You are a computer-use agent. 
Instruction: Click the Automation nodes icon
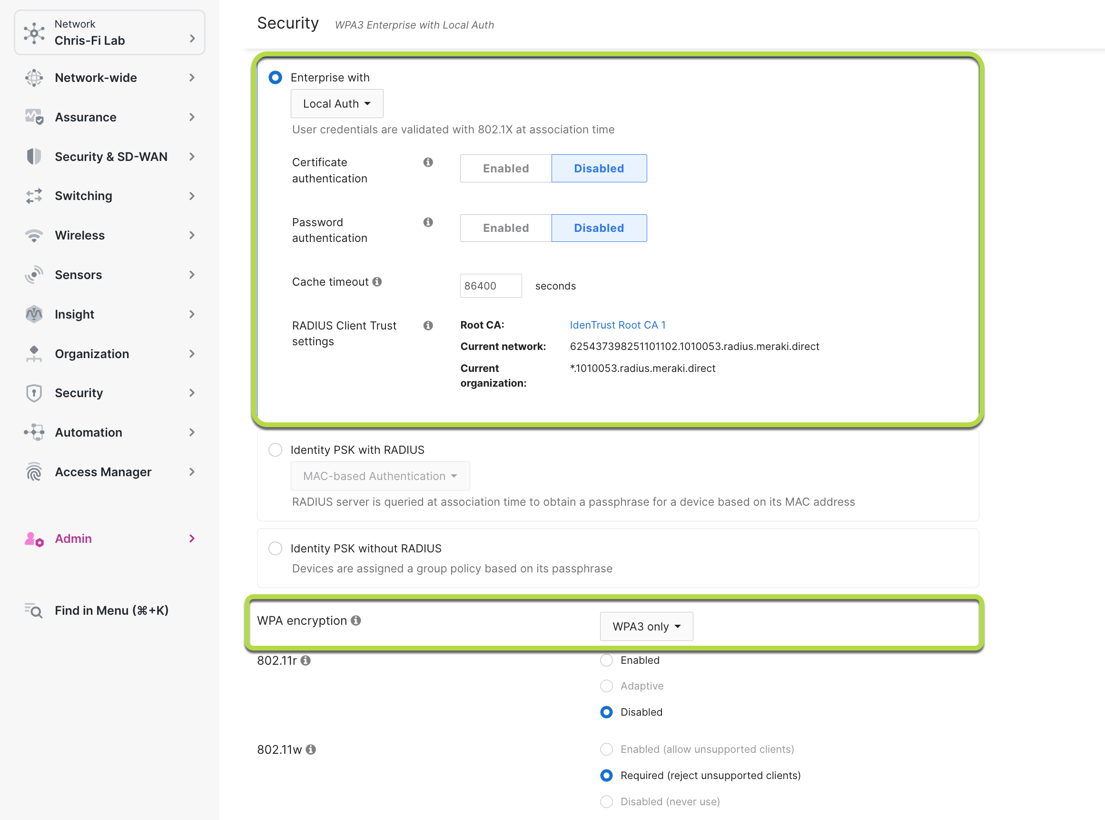pyautogui.click(x=34, y=432)
